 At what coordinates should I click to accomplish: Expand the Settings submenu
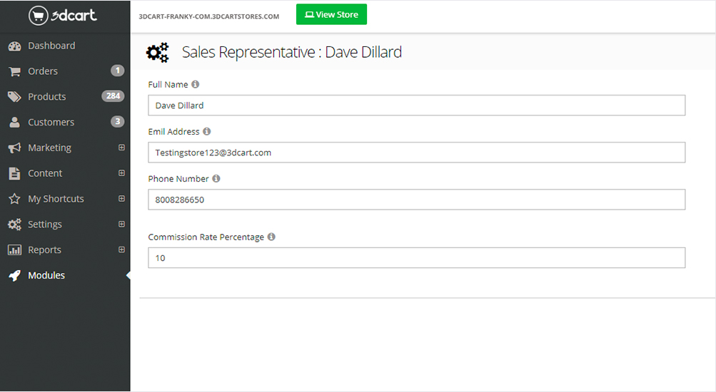click(x=121, y=225)
